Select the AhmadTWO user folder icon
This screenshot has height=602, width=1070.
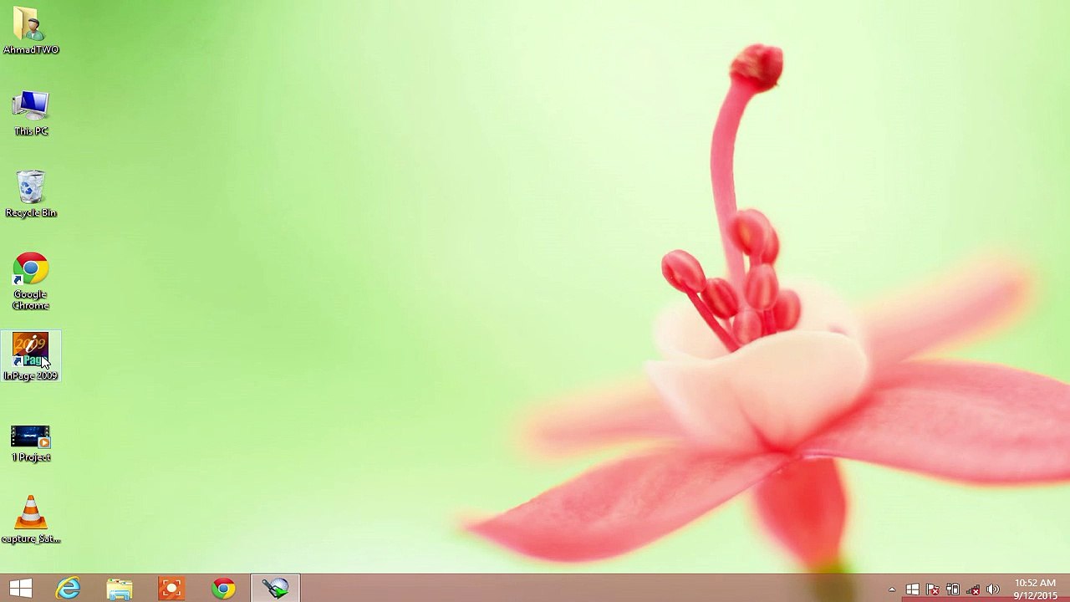pos(31,31)
